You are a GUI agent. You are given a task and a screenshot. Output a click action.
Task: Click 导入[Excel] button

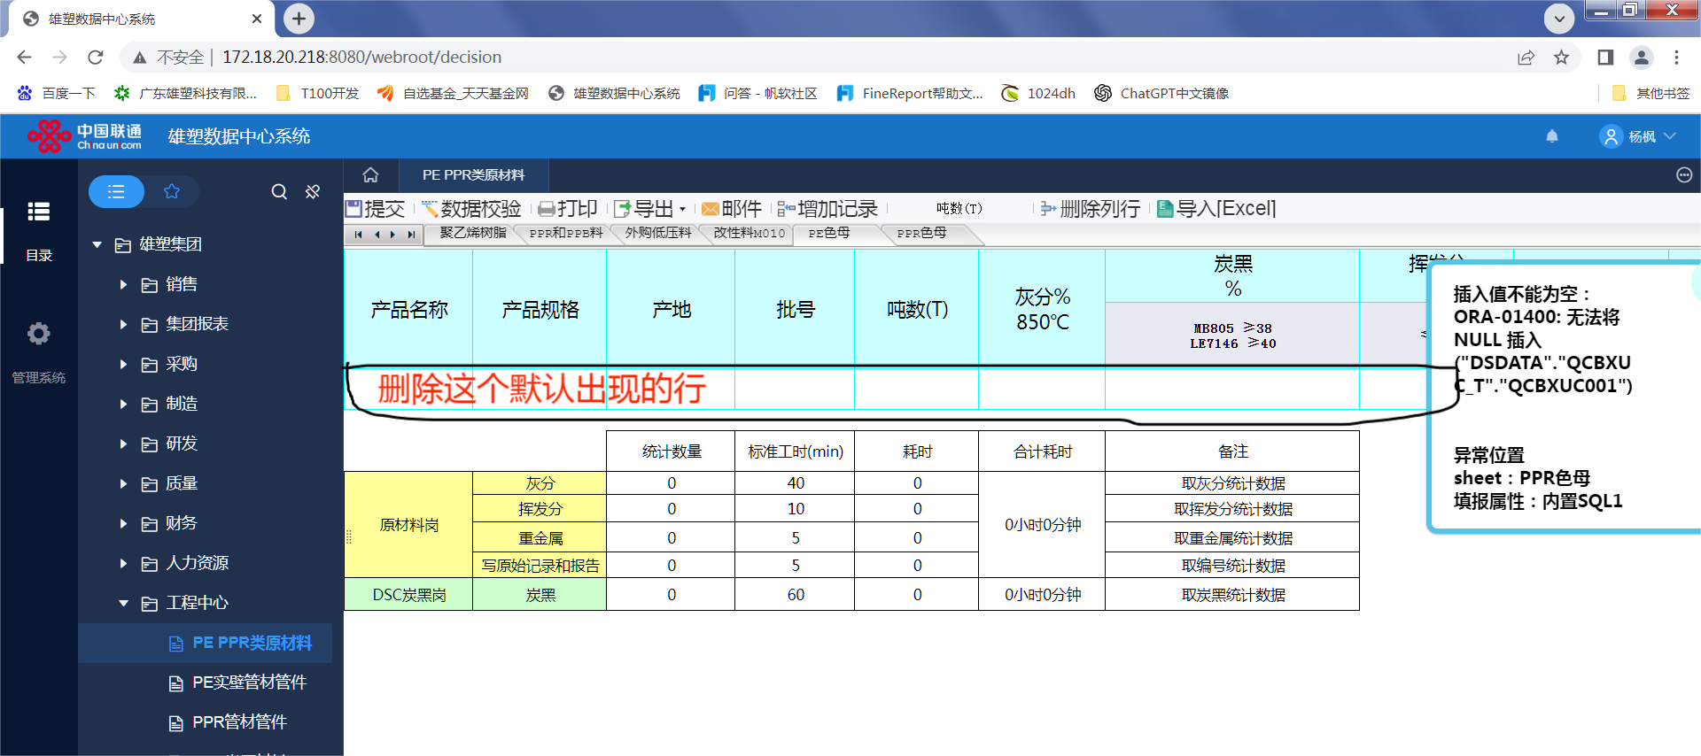click(x=1216, y=209)
